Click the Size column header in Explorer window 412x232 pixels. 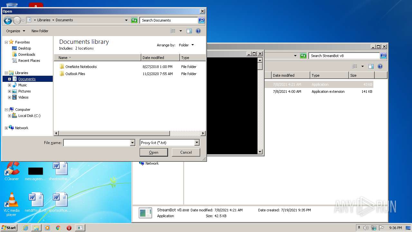(362, 75)
